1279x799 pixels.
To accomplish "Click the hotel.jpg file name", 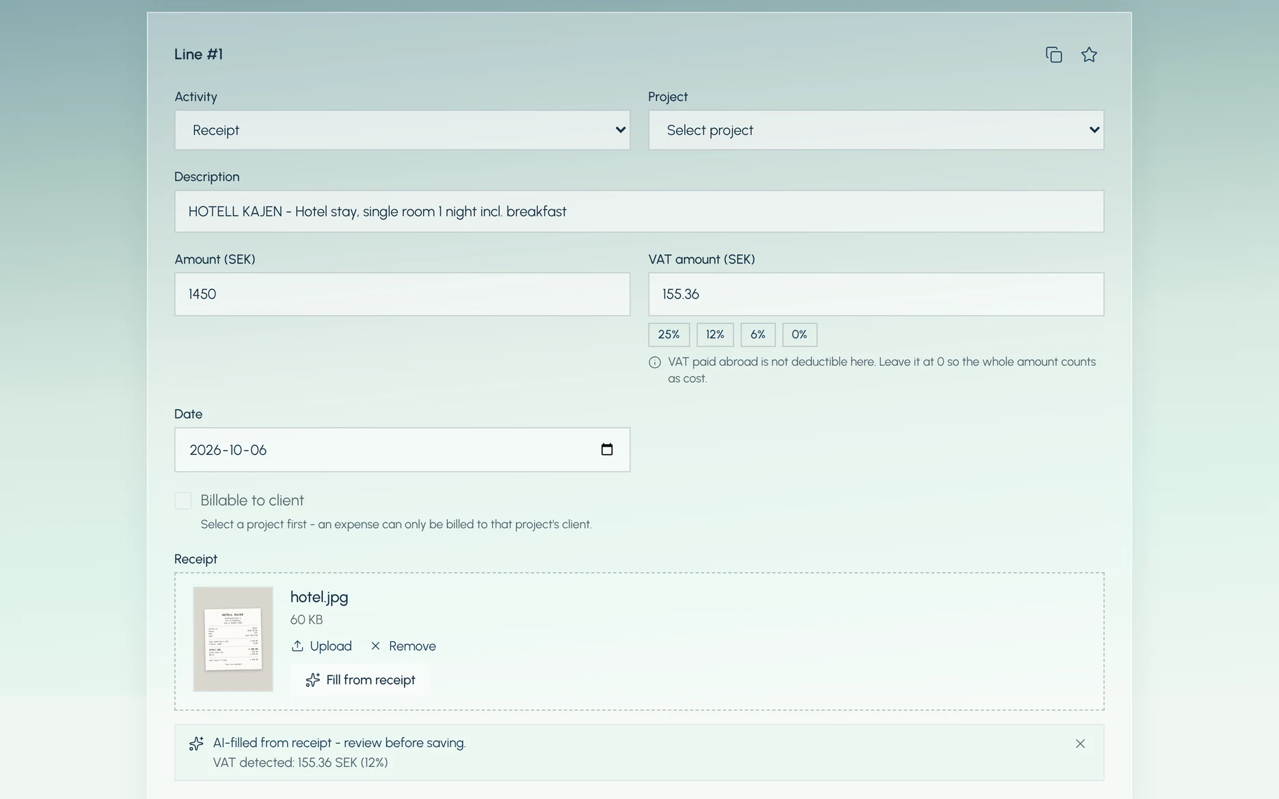I will [x=319, y=597].
